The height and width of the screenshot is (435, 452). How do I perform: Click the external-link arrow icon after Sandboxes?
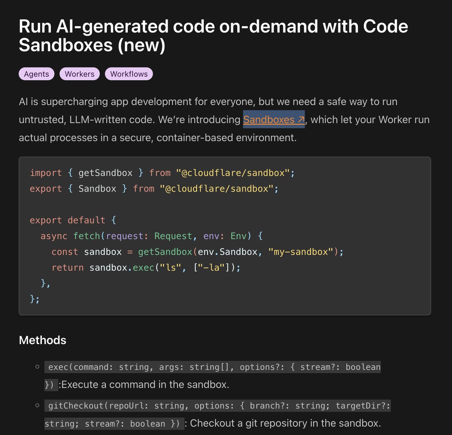[x=301, y=119]
